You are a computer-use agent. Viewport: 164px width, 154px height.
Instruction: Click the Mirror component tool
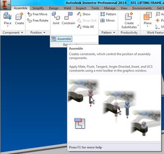point(107,20)
